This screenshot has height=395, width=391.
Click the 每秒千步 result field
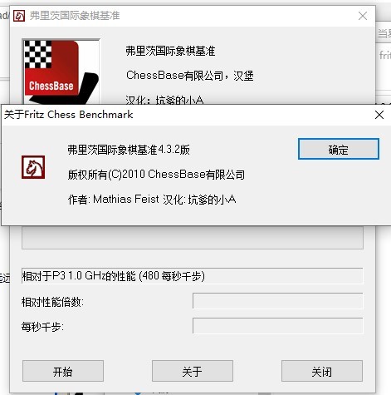tap(277, 326)
